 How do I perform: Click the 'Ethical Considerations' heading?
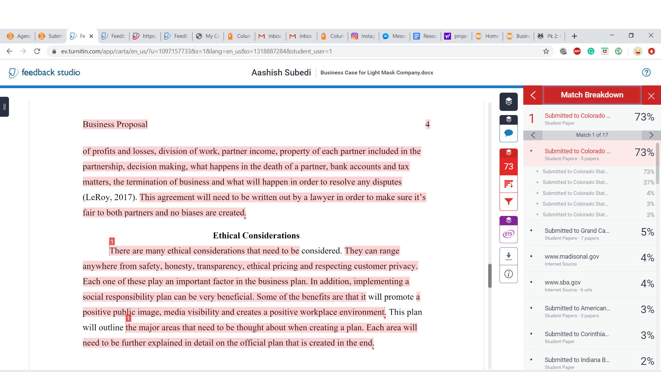pyautogui.click(x=256, y=236)
